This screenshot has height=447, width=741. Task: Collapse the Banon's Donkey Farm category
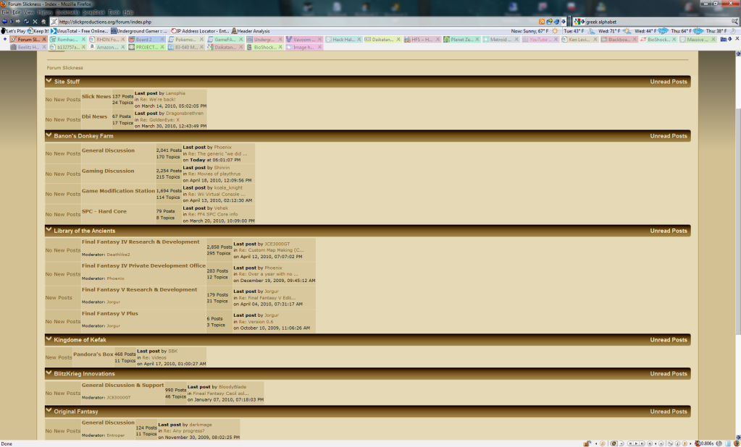click(x=49, y=135)
